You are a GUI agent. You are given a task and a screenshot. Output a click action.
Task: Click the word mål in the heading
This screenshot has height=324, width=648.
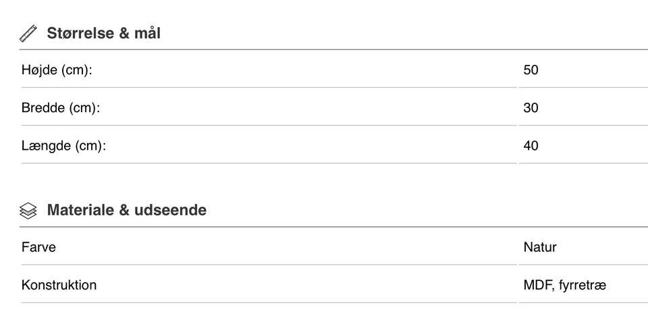point(146,33)
